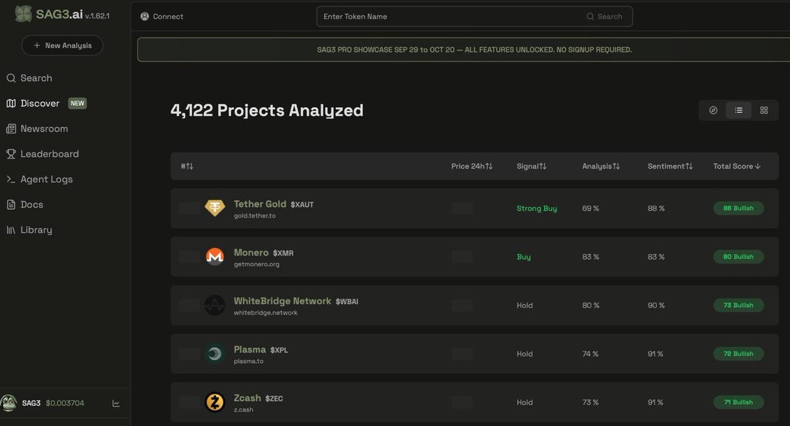This screenshot has height=426, width=790.
Task: Open the Newsroom sidebar item
Action: (x=43, y=129)
